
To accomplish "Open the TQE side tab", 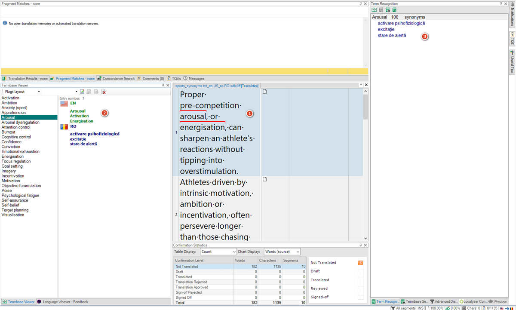I will pyautogui.click(x=512, y=39).
